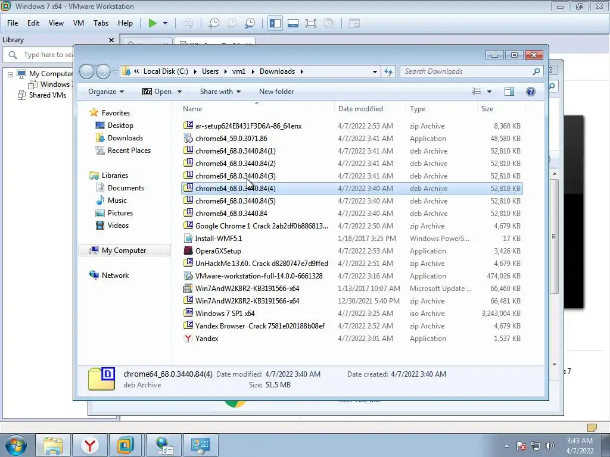The height and width of the screenshot is (457, 610).
Task: Click New folder button
Action: coord(276,92)
